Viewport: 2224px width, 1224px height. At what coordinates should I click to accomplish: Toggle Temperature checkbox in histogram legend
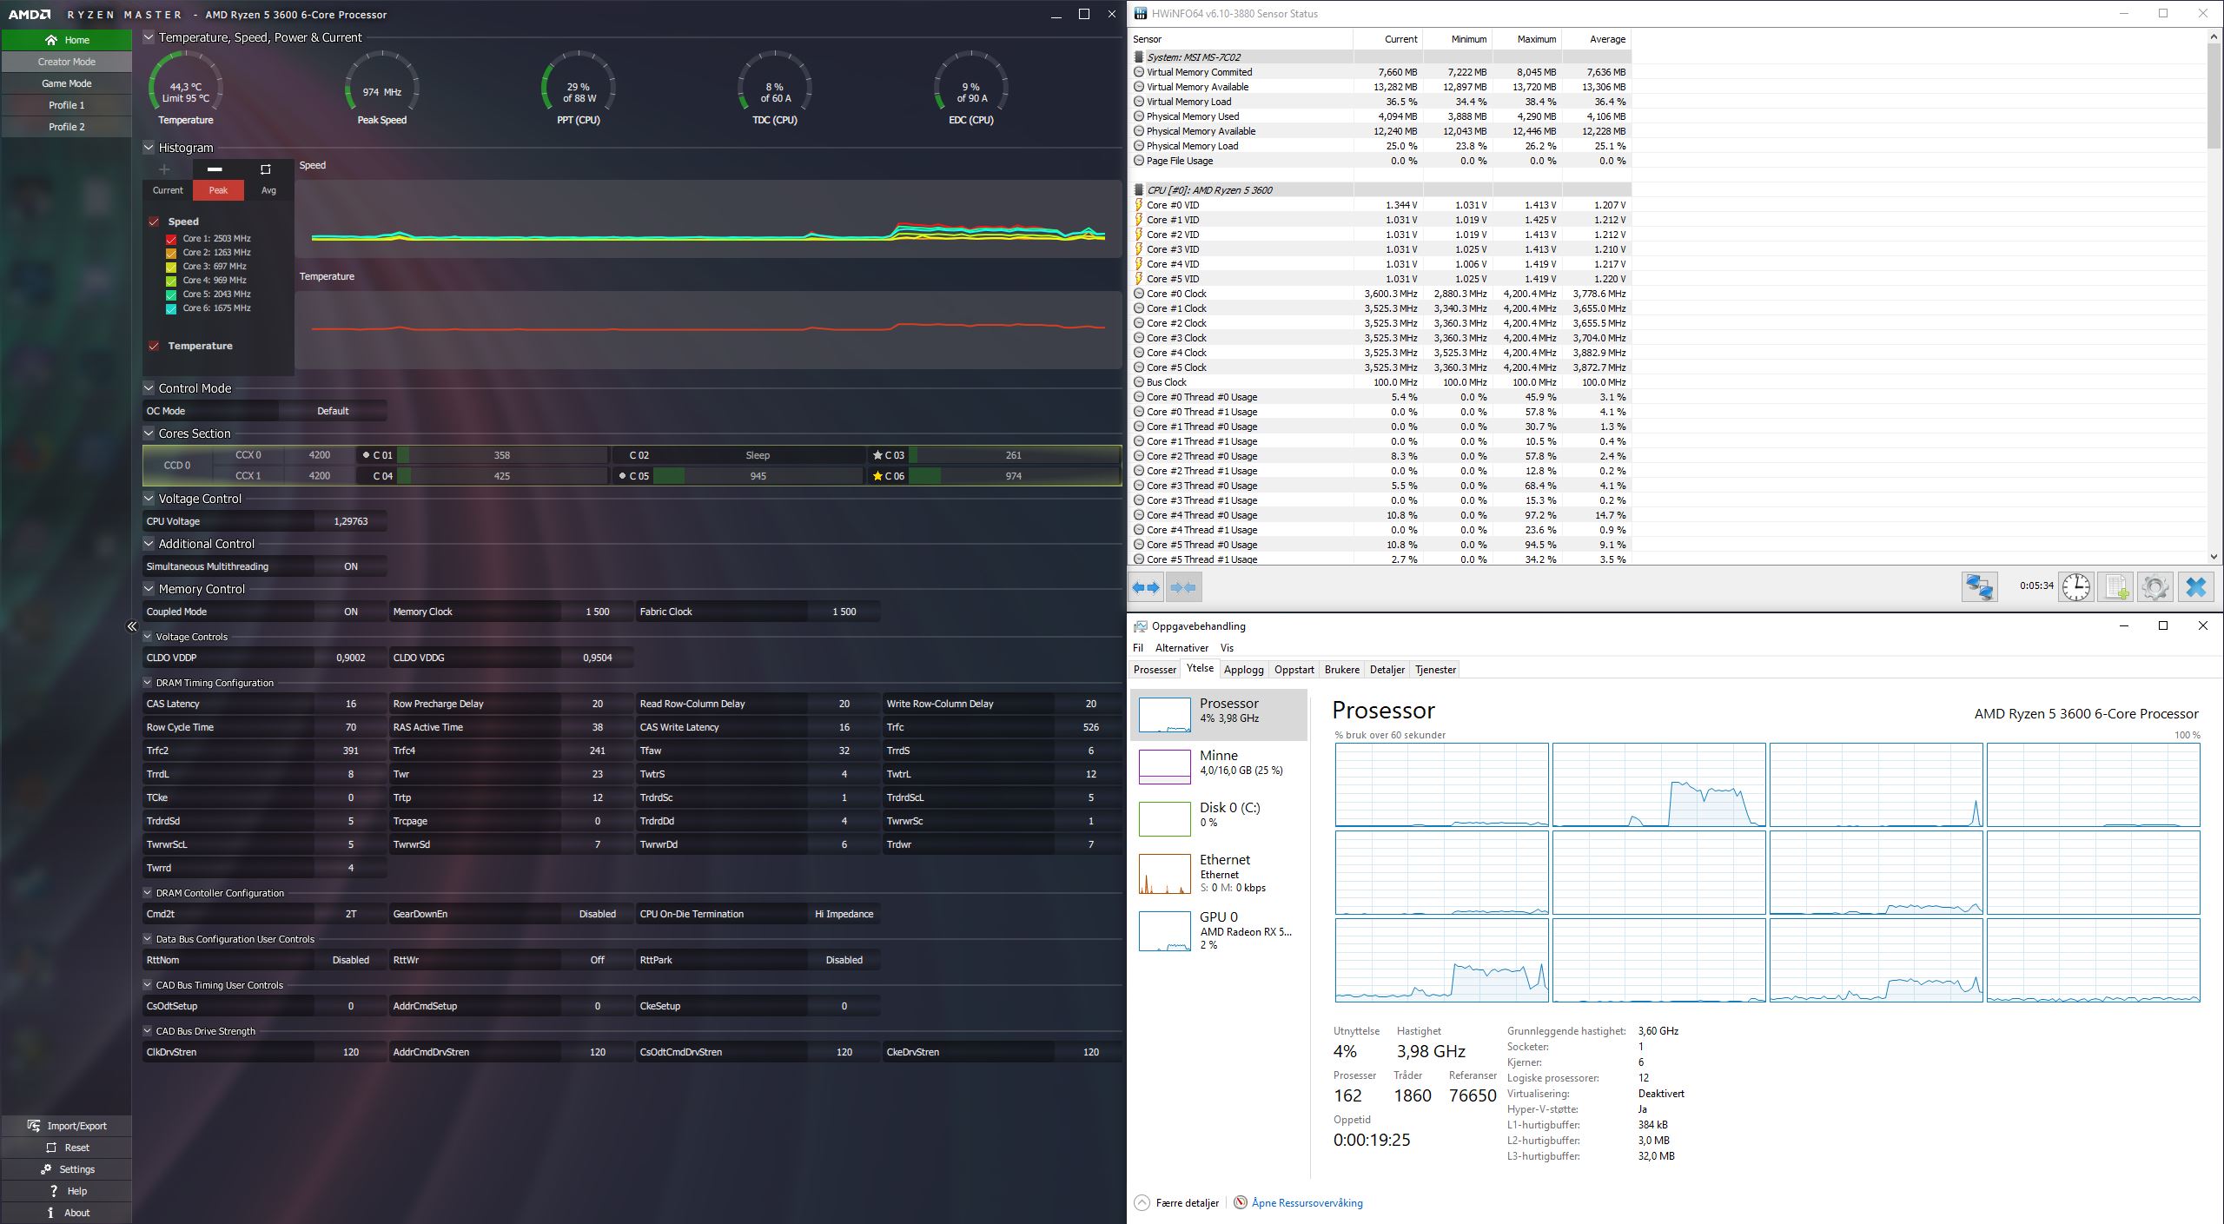154,346
